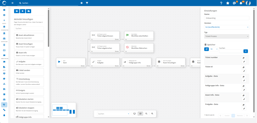Click the zoom in magnifier icon
Screen dimensions: 257x123
point(152,114)
